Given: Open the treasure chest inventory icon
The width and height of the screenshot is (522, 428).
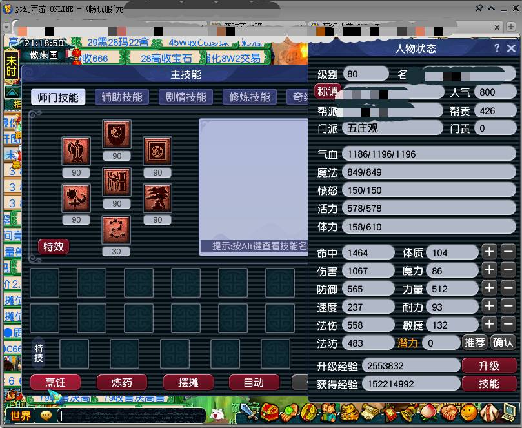Looking at the screenshot, I should click(270, 413).
